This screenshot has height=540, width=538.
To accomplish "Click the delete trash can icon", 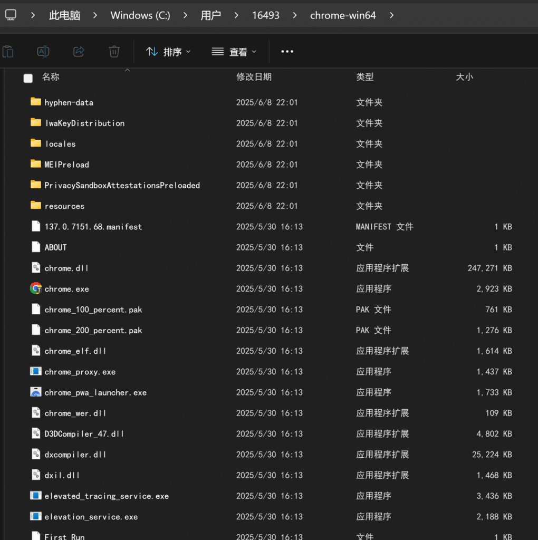I will pos(114,52).
